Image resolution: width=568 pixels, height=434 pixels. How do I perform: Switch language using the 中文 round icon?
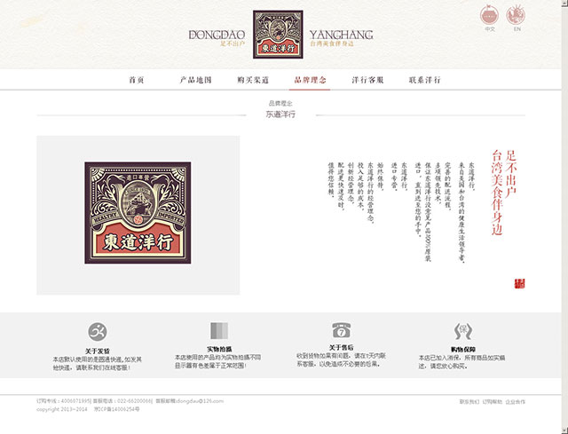489,16
